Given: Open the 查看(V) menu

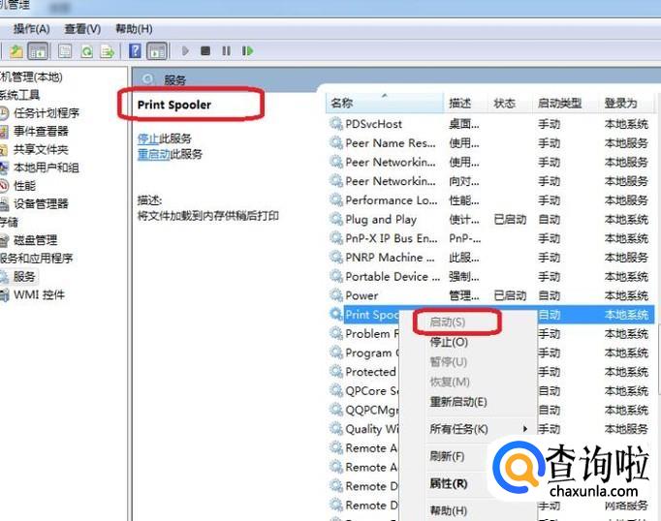Looking at the screenshot, I should point(82,29).
